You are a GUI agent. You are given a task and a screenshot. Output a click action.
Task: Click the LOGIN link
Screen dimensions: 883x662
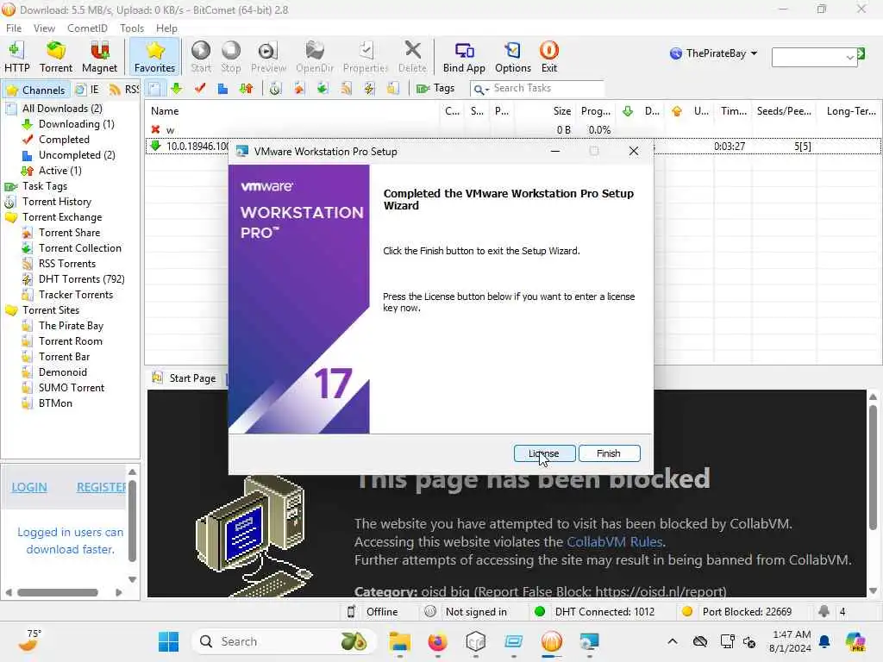pos(29,488)
